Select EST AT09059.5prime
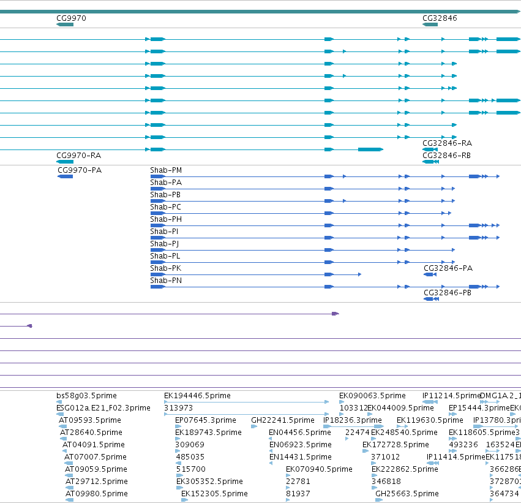Image resolution: width=521 pixels, height=503 pixels. (x=96, y=469)
